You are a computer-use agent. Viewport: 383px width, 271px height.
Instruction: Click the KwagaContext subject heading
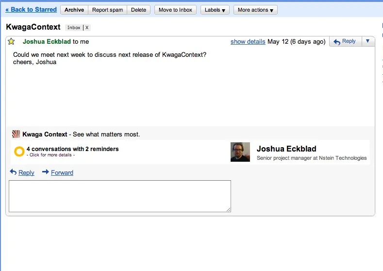[x=33, y=27]
